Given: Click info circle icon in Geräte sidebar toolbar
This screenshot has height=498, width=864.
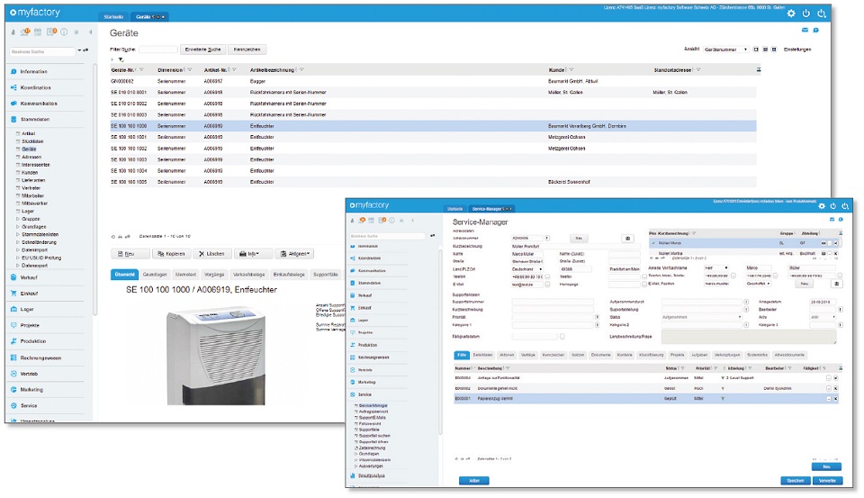Looking at the screenshot, I should (x=64, y=32).
